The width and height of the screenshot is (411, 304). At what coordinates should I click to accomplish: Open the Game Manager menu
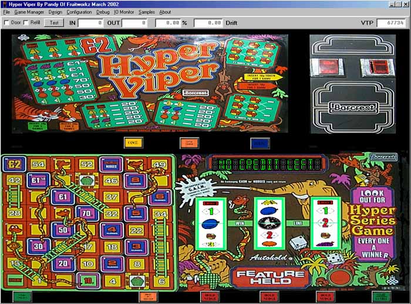pos(29,12)
